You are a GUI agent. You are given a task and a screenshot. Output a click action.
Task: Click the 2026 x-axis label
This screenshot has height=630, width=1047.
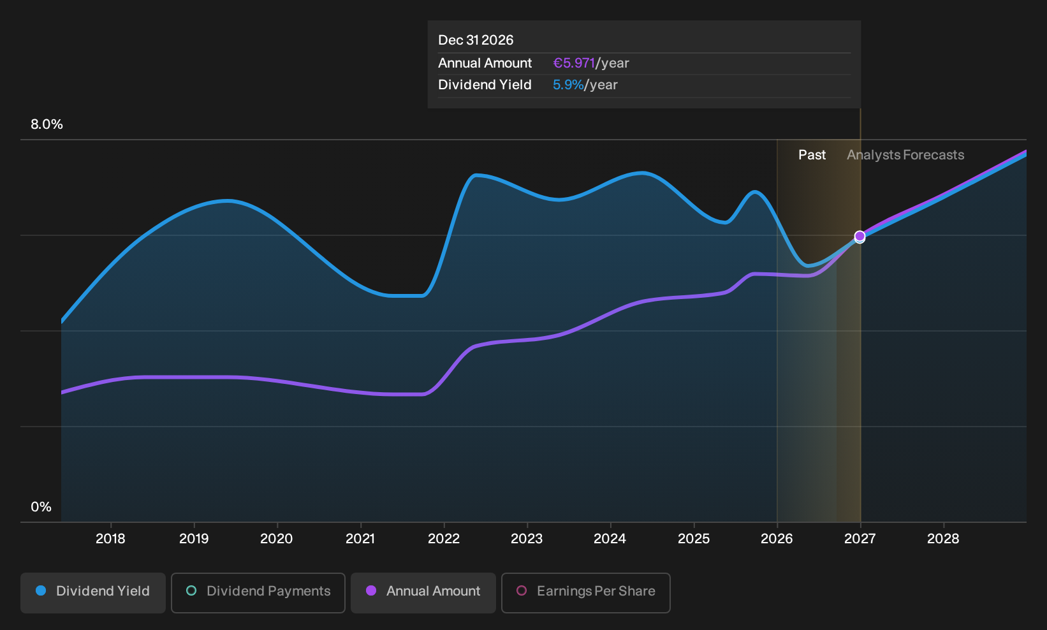click(x=777, y=539)
